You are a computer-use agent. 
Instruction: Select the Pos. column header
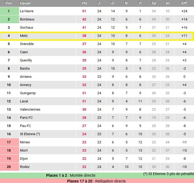(8, 3)
